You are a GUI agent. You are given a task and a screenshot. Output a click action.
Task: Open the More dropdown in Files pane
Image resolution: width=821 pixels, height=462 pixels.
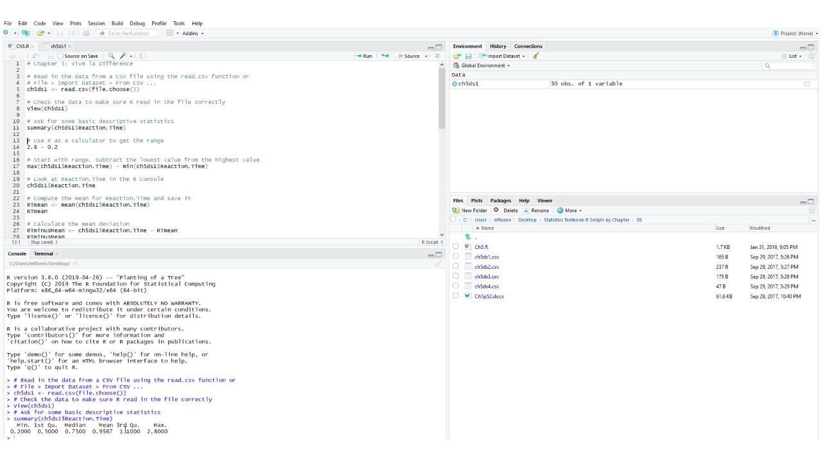[569, 210]
